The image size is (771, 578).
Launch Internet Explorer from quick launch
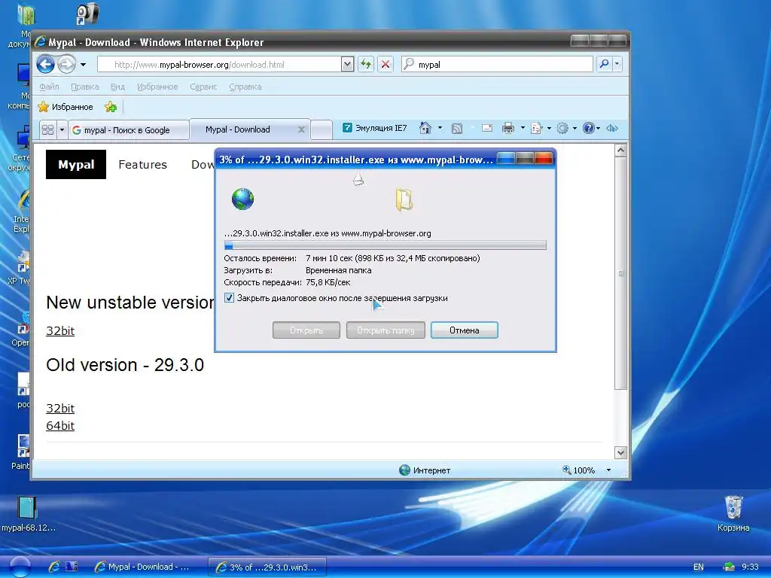(x=54, y=567)
